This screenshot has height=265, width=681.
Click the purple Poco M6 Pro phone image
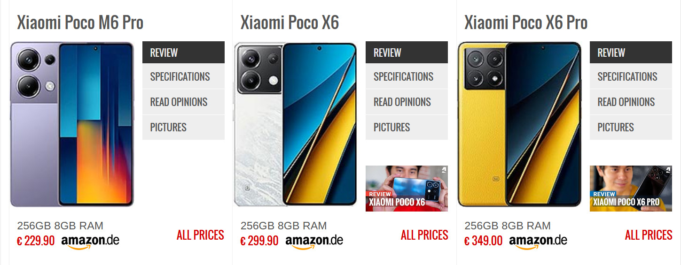click(72, 124)
